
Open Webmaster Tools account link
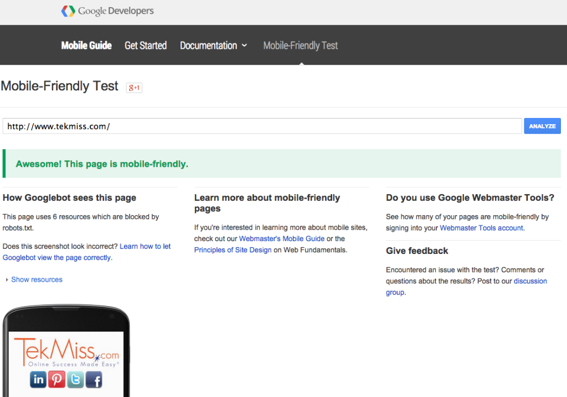click(x=481, y=228)
